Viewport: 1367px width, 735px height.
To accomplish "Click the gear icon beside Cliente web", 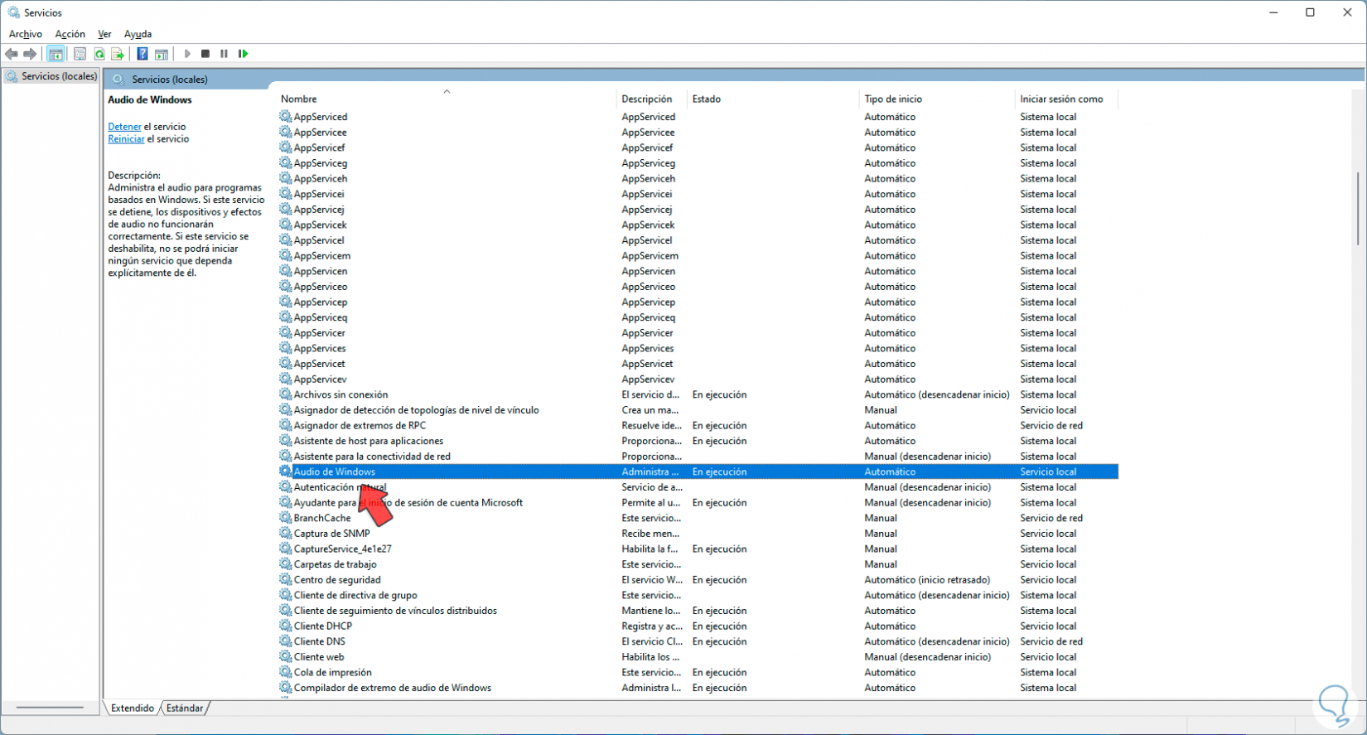I will [x=286, y=657].
